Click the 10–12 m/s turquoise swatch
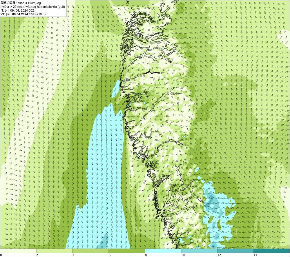This screenshot has width=290, height=257. (200, 251)
